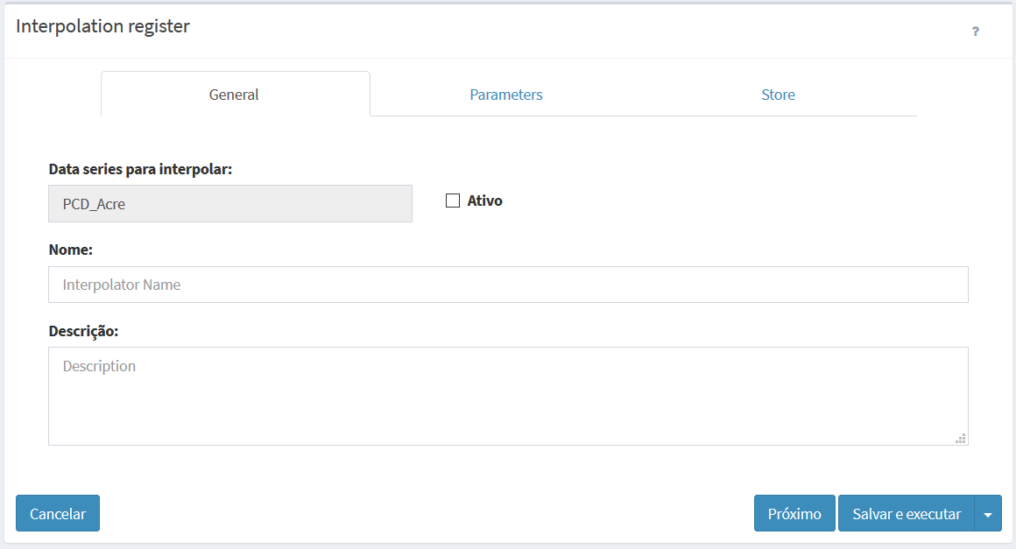Switch to the General tab
The height and width of the screenshot is (549, 1016).
point(236,95)
